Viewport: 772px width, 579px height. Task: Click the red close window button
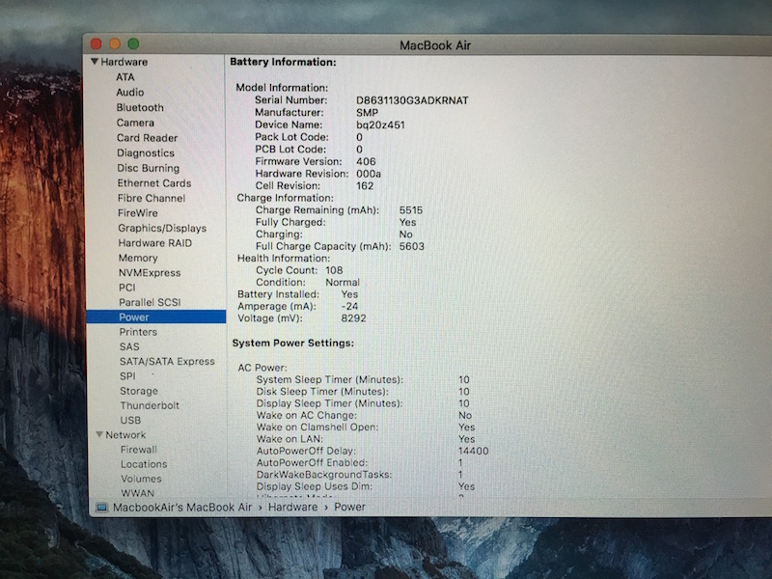[x=96, y=43]
